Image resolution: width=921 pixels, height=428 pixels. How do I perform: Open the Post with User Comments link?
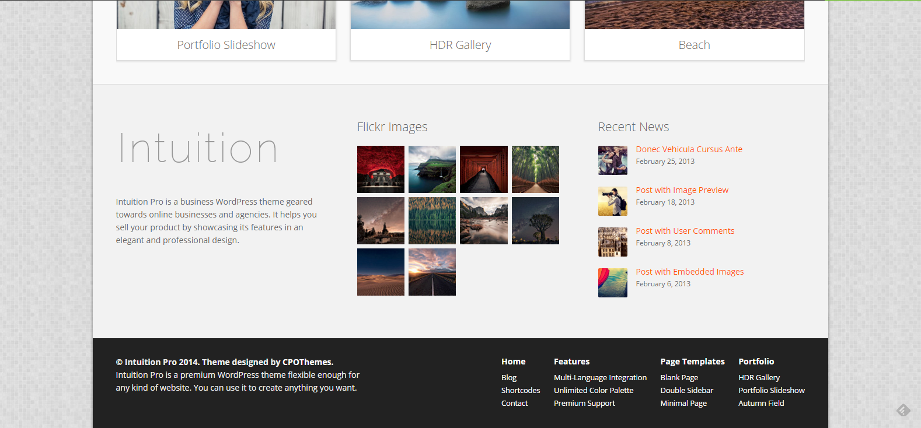coord(685,231)
